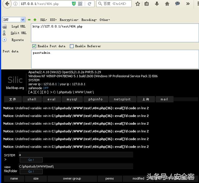
Task: Go to the browser home page icon
Action: click(167, 4)
